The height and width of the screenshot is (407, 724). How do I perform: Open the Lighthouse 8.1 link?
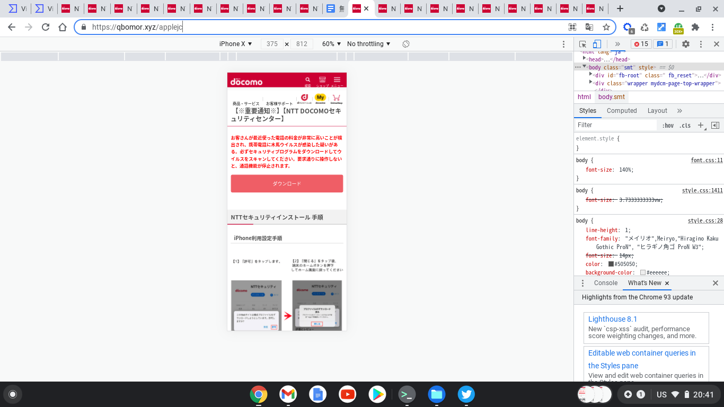coord(612,319)
